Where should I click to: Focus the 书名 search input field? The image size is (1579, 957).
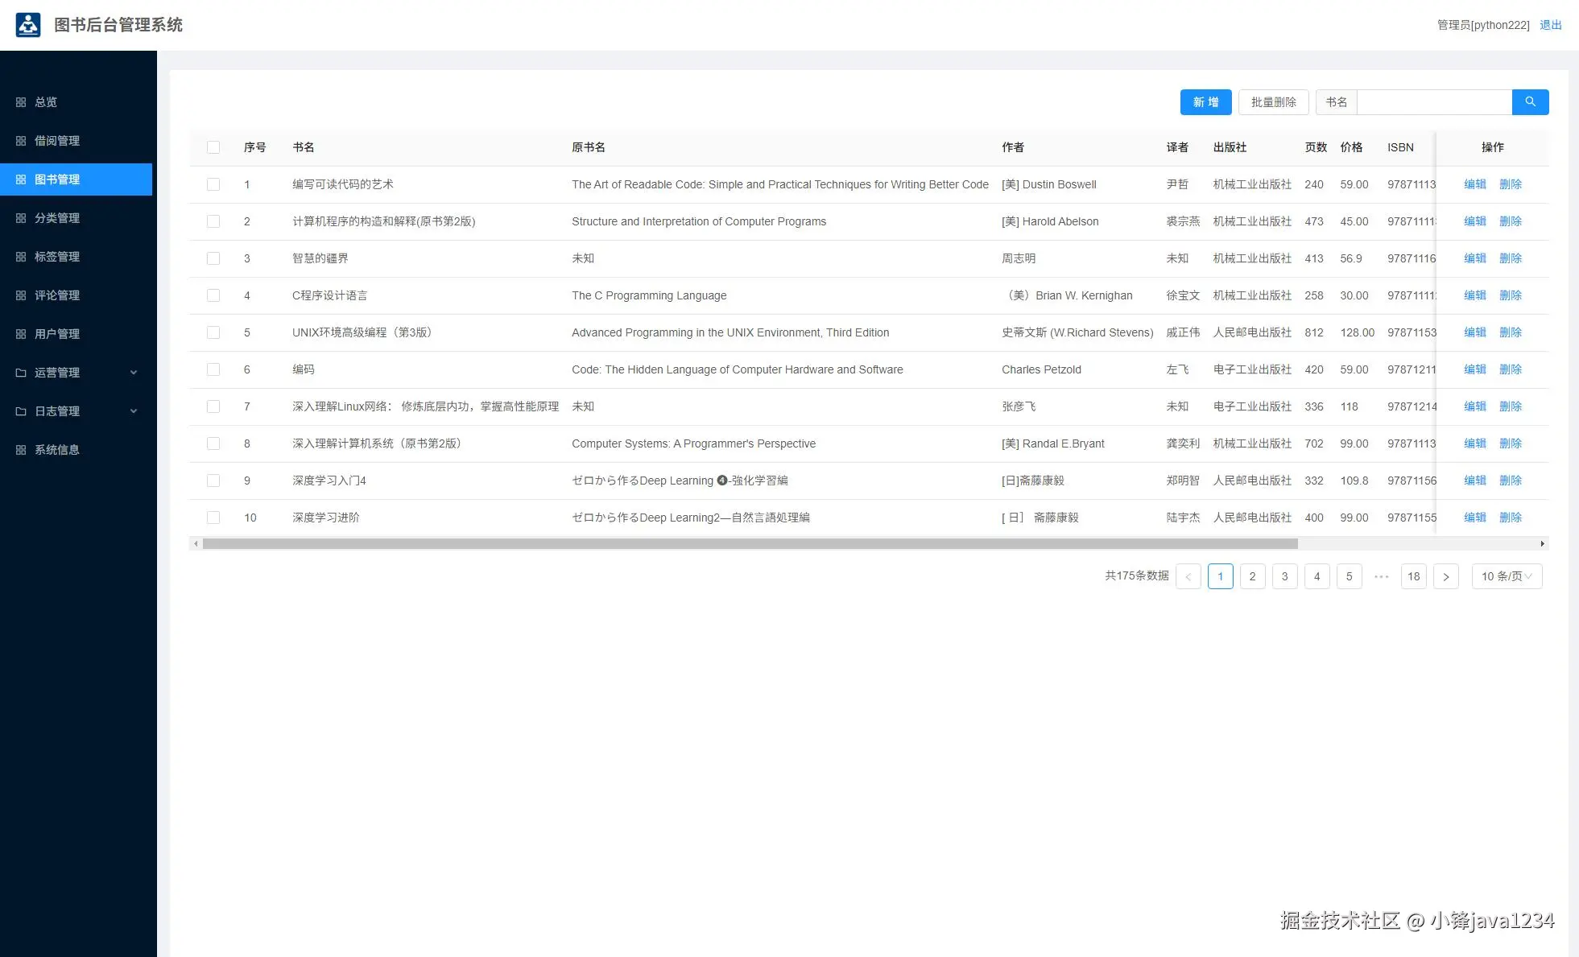coord(1434,102)
